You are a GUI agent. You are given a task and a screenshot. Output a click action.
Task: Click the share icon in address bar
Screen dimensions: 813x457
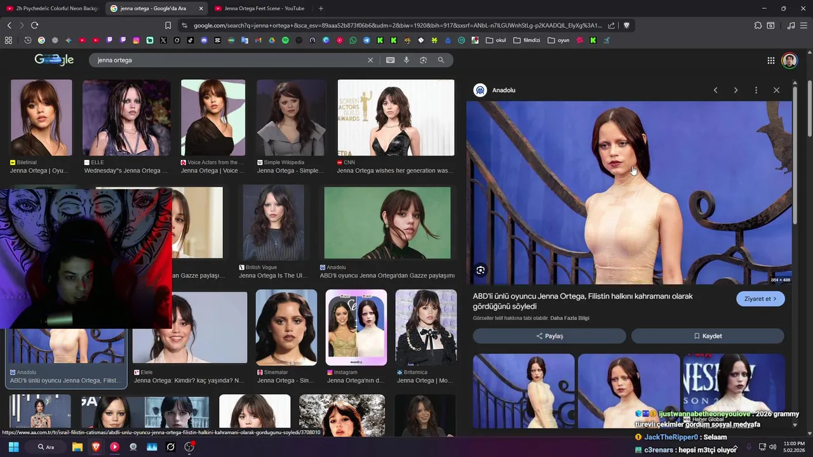click(611, 25)
